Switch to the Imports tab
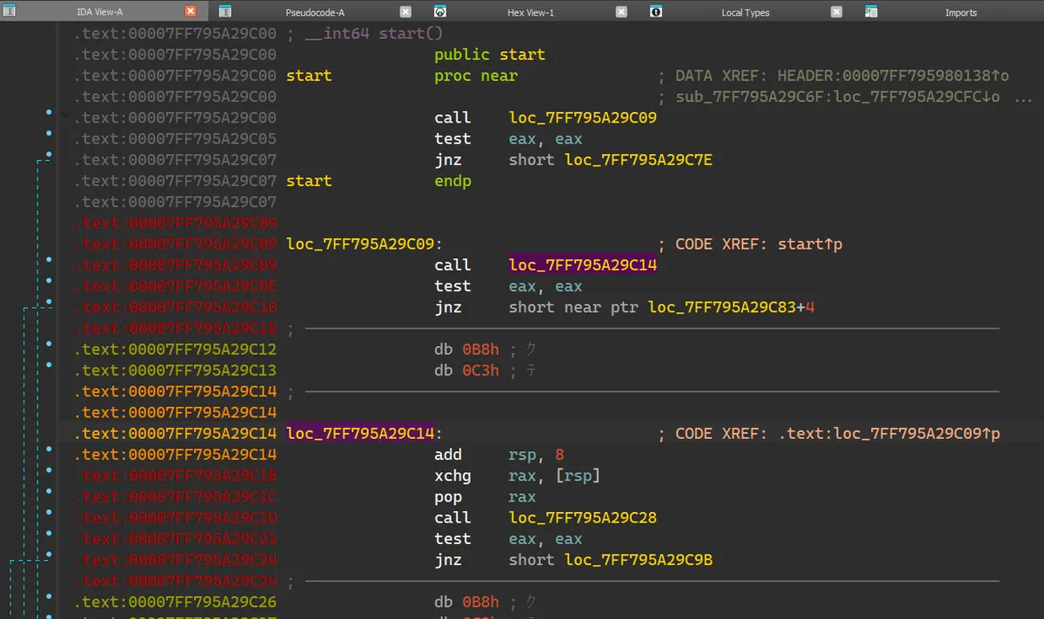 tap(960, 13)
